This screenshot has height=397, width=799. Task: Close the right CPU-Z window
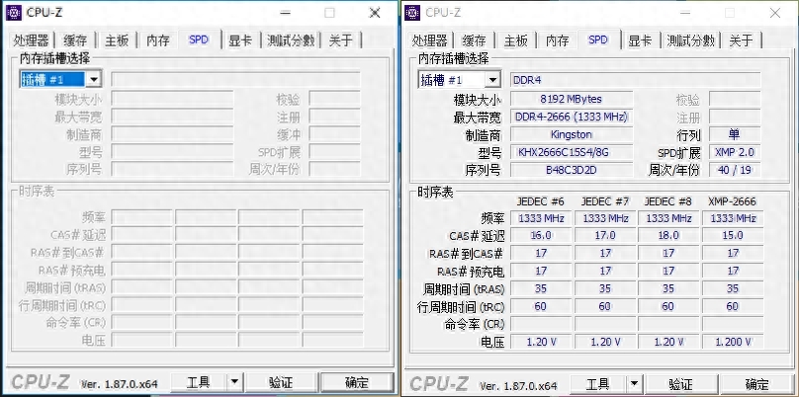point(774,13)
